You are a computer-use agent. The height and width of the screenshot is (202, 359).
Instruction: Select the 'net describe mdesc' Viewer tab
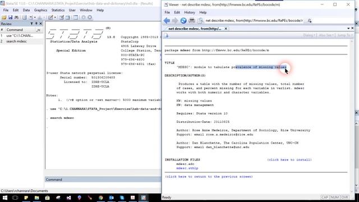pyautogui.click(x=195, y=29)
